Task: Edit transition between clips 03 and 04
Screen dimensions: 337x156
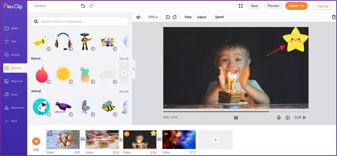Action: coord(159,140)
